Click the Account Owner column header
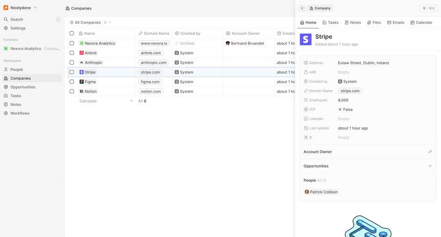Screen dimensions: 441x237 click(x=243, y=33)
